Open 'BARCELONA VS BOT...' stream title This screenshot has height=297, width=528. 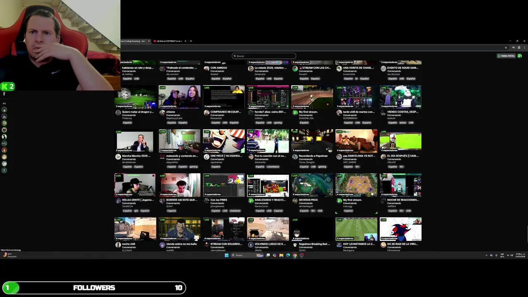click(359, 156)
